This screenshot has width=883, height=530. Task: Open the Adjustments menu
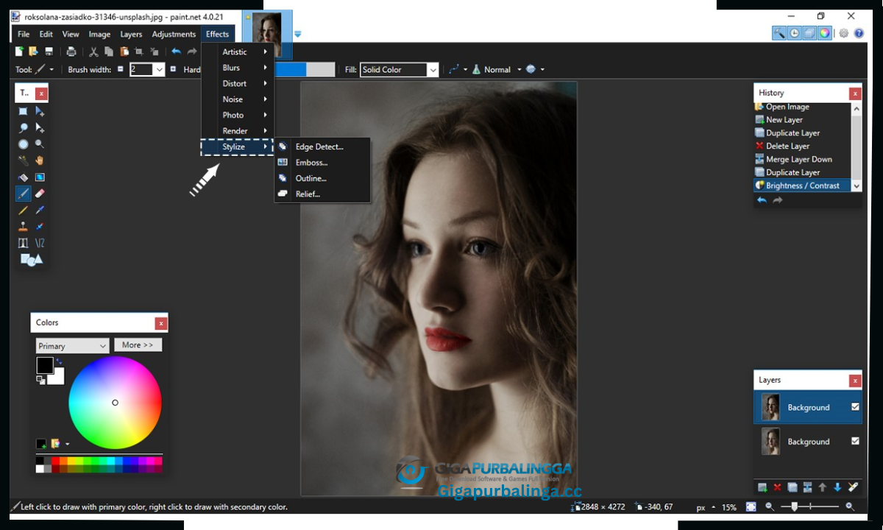coord(174,34)
